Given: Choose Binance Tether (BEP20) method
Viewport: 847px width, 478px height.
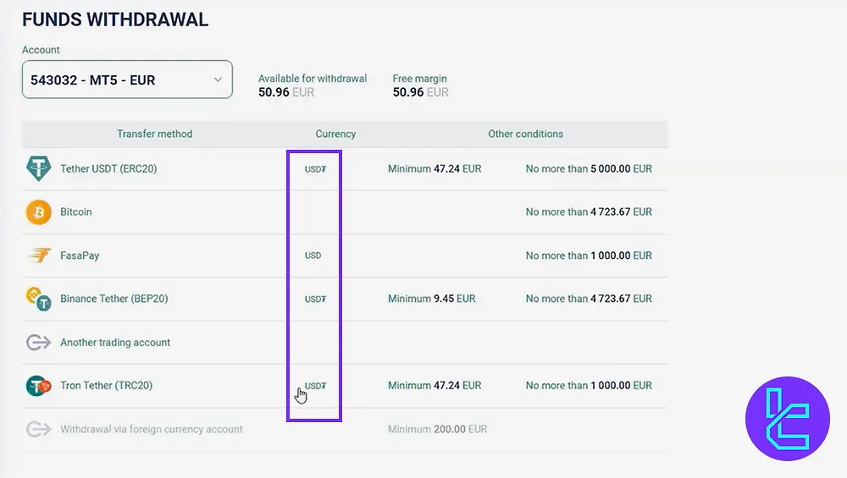Looking at the screenshot, I should [114, 299].
